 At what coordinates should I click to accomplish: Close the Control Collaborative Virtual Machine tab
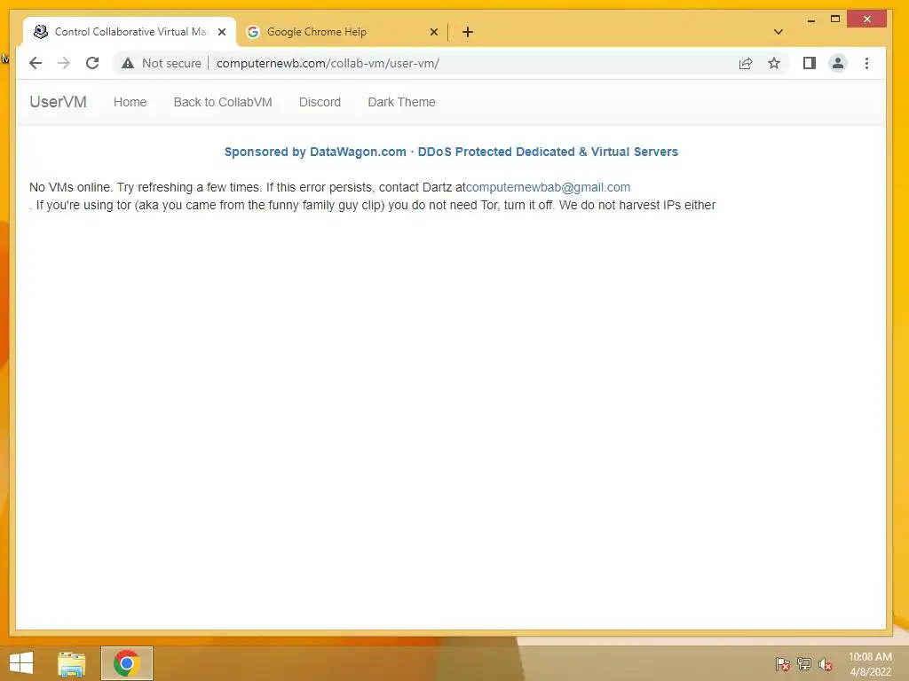[221, 32]
